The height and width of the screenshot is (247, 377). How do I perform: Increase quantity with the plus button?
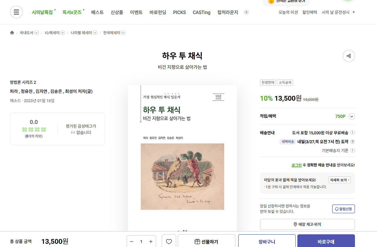(x=151, y=241)
